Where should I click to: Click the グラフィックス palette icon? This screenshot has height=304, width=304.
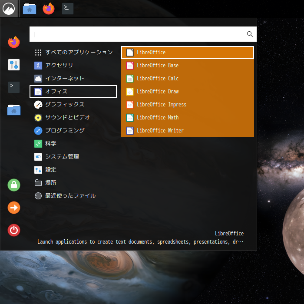click(38, 105)
